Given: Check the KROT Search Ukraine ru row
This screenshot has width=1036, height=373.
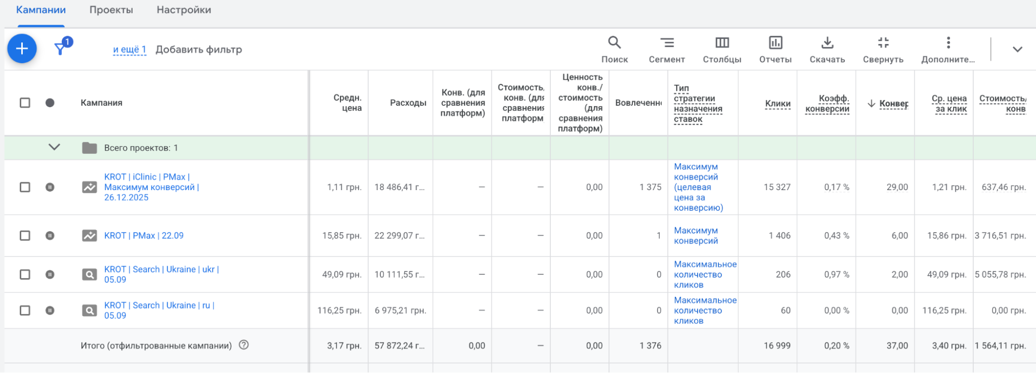Looking at the screenshot, I should click(x=25, y=310).
